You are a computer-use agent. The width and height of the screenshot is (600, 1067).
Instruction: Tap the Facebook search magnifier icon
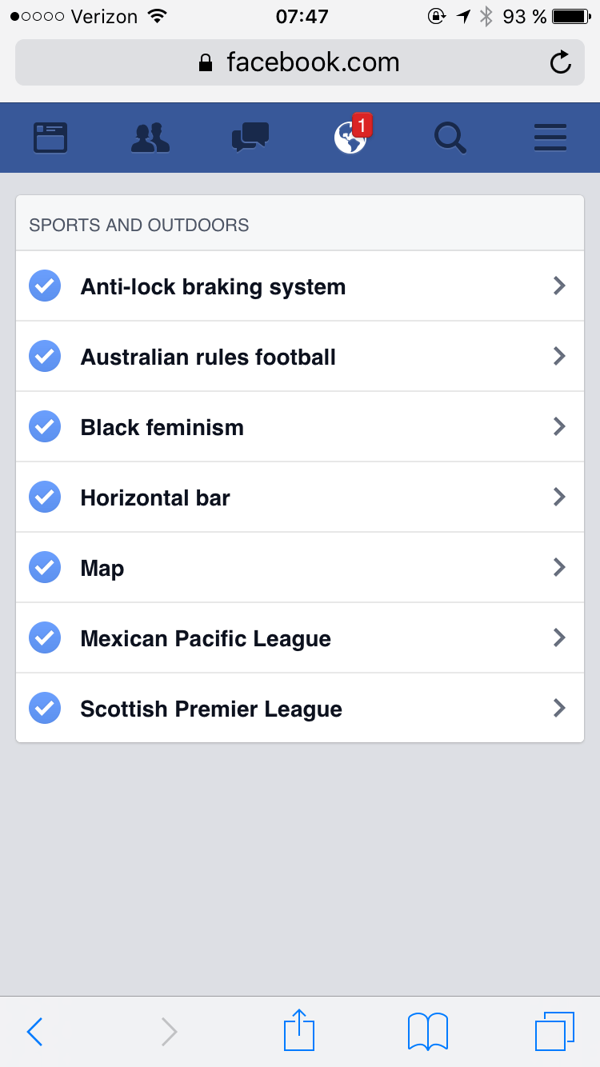click(x=450, y=138)
